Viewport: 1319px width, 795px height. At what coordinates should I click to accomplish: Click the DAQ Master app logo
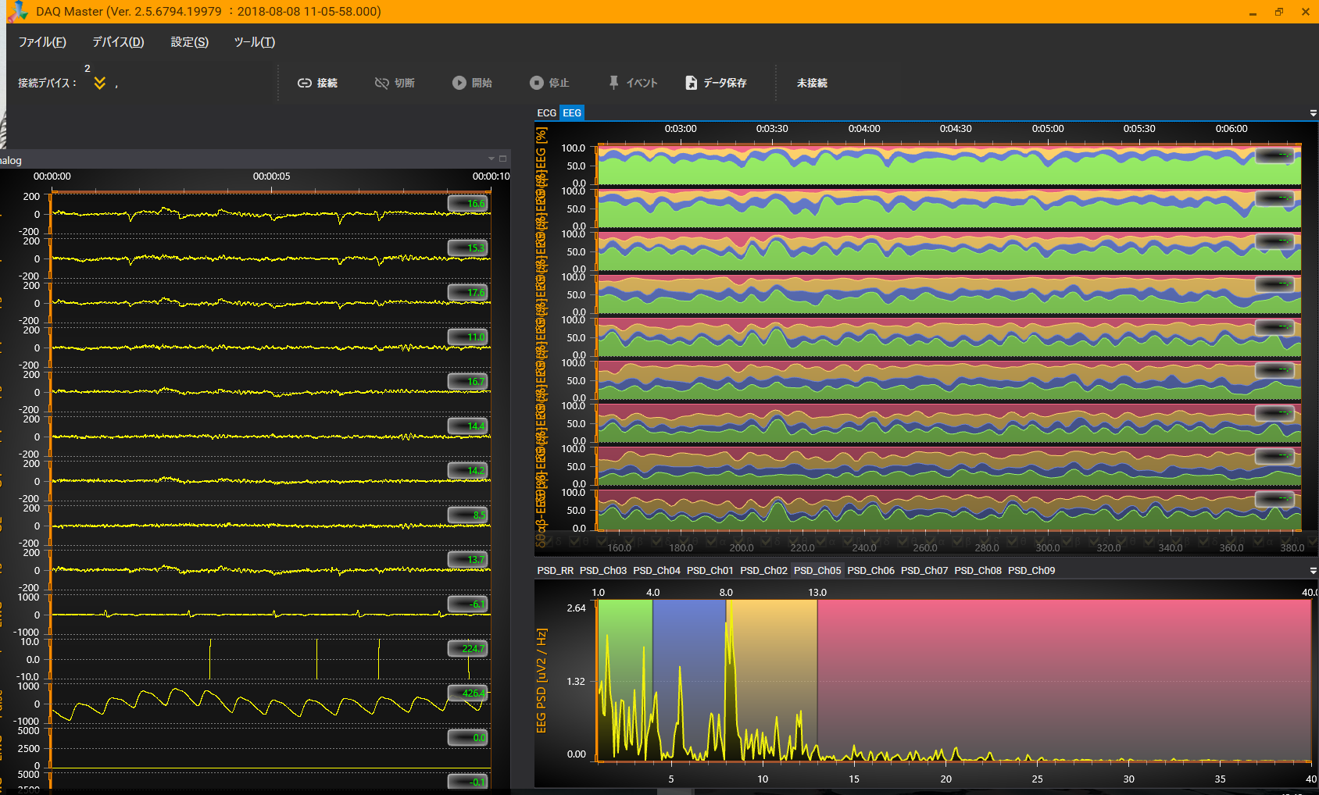tap(17, 11)
